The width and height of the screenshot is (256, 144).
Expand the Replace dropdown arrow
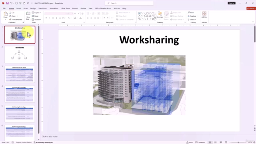tap(198, 16)
